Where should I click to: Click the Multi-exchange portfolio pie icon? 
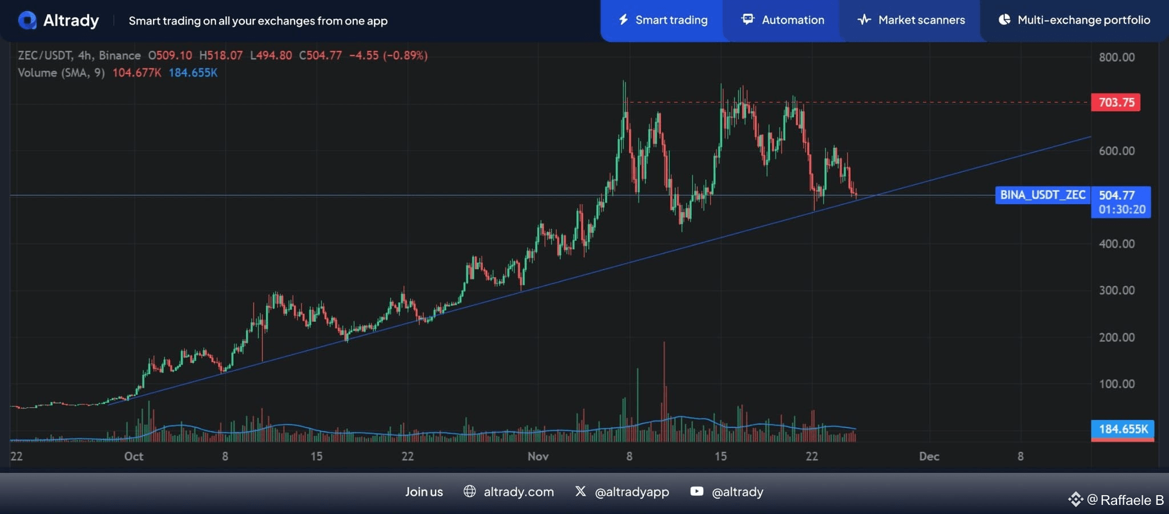[1004, 20]
